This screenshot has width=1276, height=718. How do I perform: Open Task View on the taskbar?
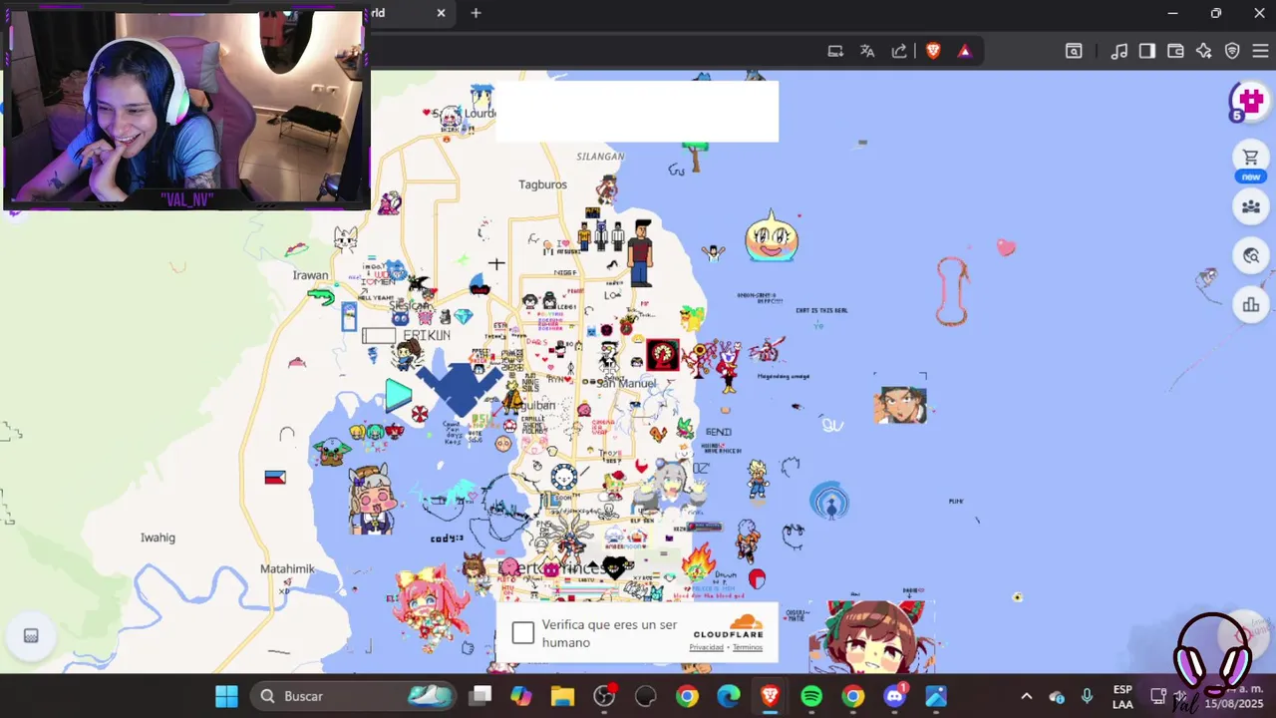(x=481, y=696)
